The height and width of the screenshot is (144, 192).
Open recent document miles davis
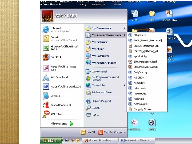[x=147, y=88]
